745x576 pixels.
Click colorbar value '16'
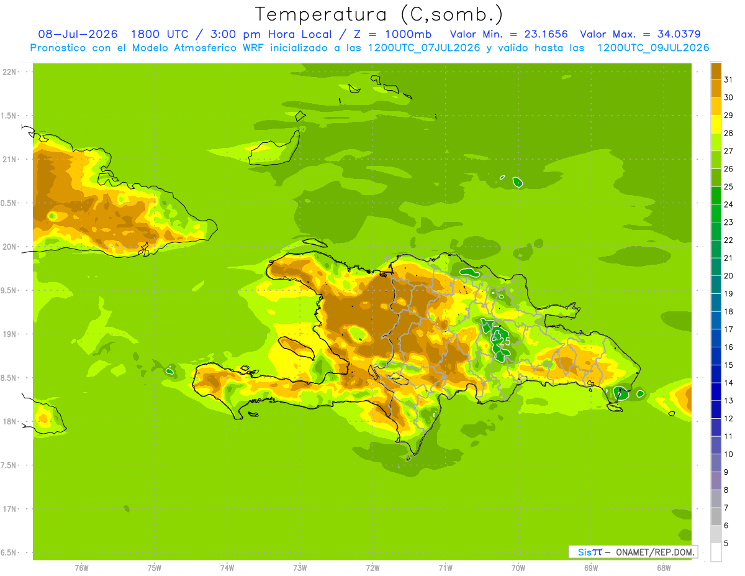click(x=728, y=347)
